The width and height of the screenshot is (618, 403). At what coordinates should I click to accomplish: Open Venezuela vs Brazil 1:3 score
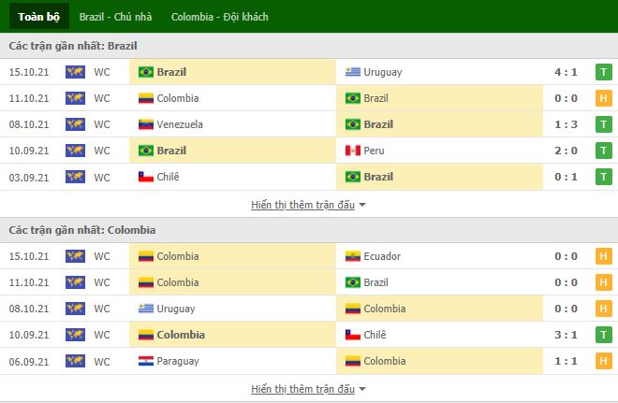(x=566, y=124)
